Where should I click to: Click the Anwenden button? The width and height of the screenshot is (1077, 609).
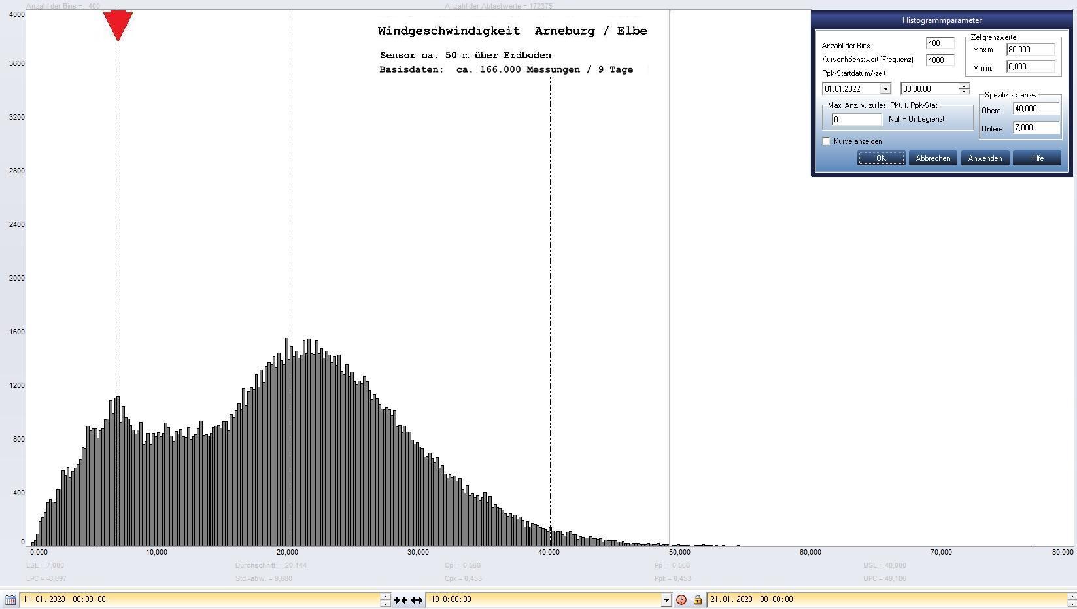(985, 158)
